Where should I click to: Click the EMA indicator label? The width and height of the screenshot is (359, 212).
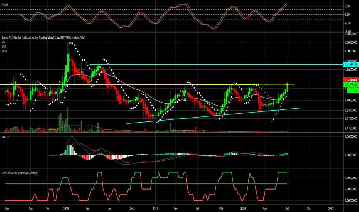(x=4, y=51)
